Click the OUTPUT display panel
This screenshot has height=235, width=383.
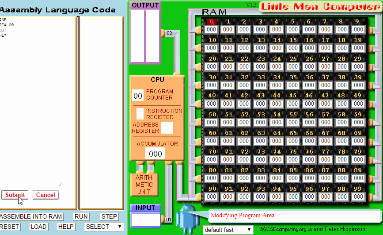click(x=145, y=36)
